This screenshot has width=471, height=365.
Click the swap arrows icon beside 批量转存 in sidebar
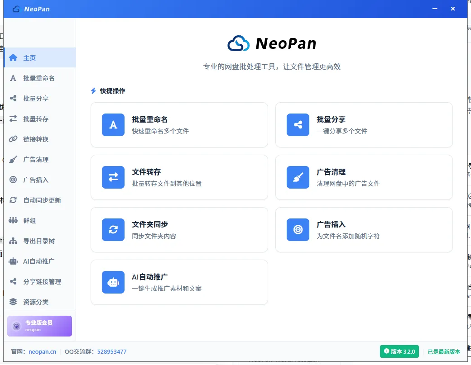[13, 119]
